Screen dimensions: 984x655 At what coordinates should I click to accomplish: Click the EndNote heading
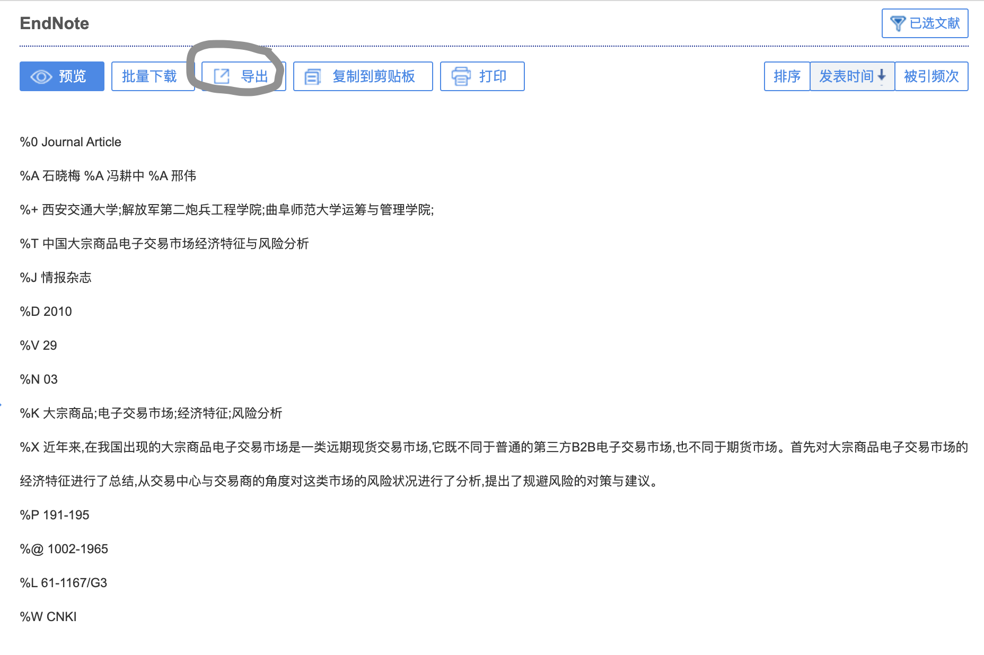[x=55, y=23]
